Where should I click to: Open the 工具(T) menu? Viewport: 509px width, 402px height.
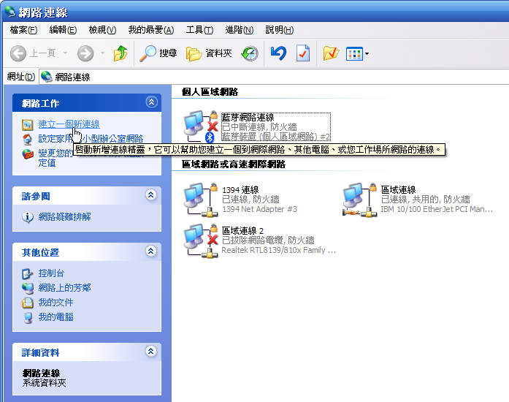(199, 30)
